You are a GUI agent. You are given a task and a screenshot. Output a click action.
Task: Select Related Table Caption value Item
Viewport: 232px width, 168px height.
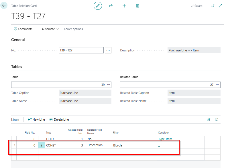click(x=194, y=93)
